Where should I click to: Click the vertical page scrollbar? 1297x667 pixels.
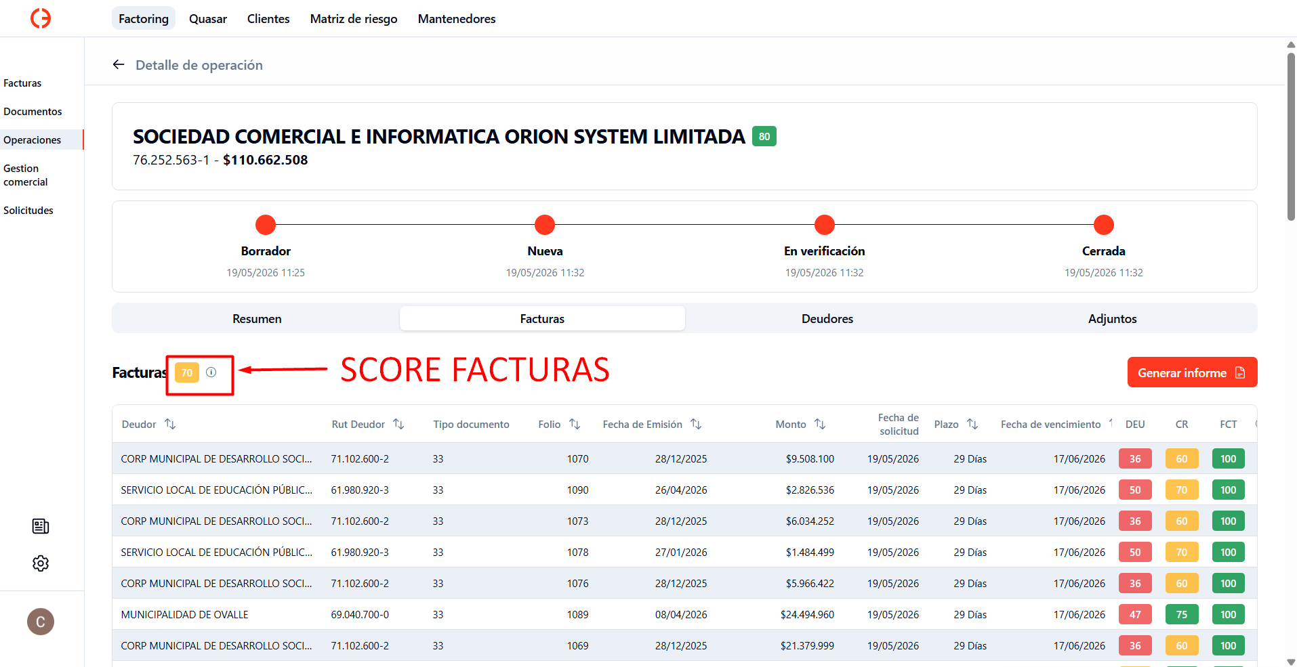point(1291,137)
